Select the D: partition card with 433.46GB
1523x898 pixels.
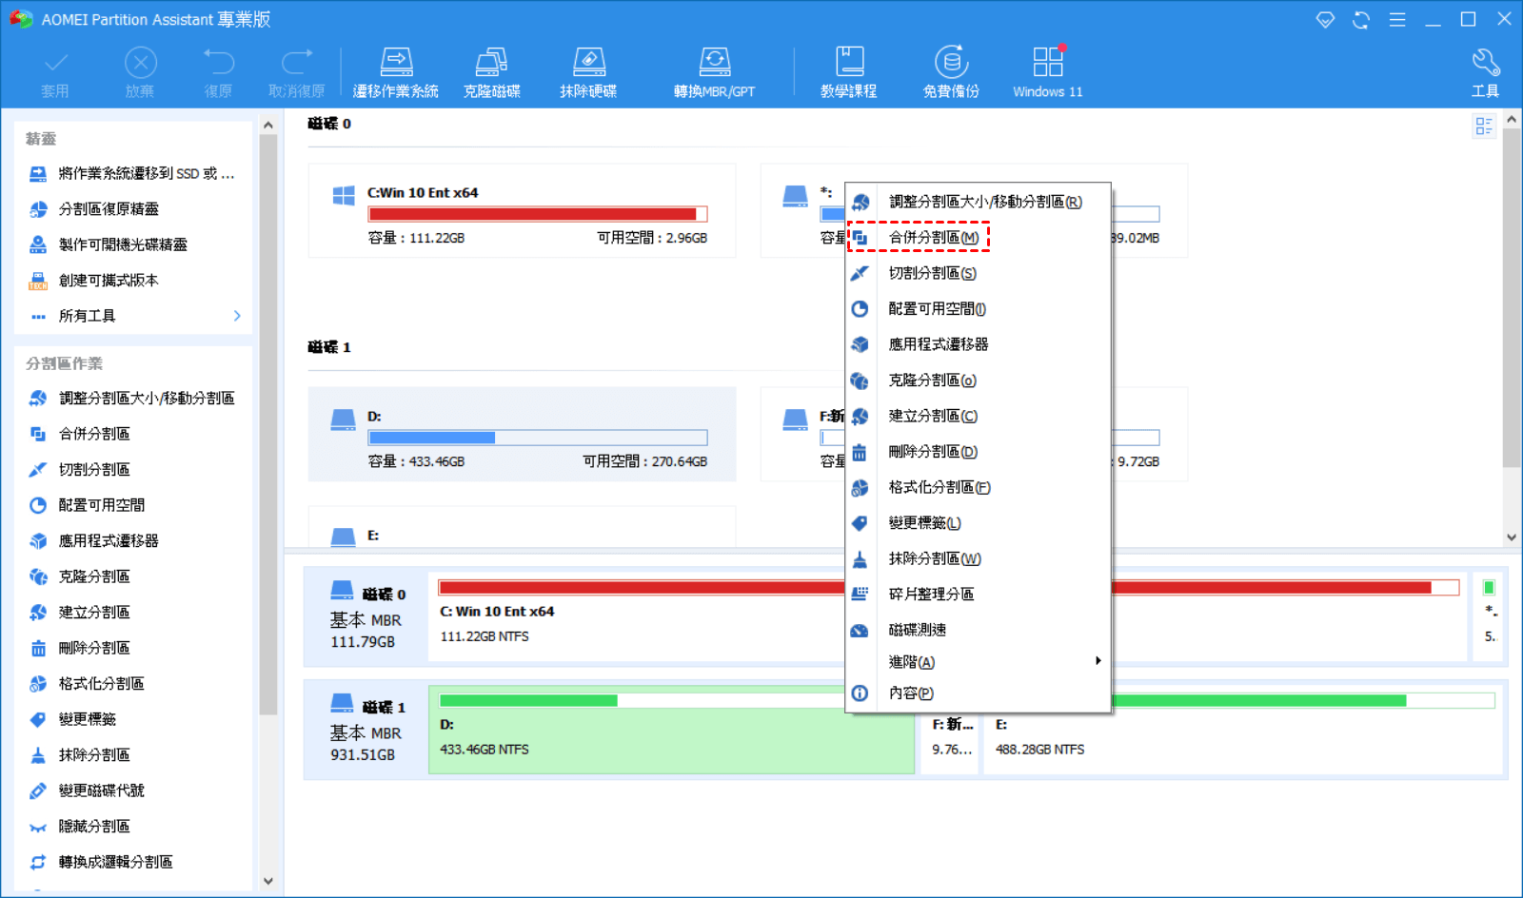tap(522, 434)
